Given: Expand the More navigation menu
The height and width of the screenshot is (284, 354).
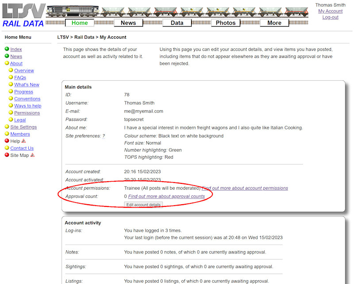Looking at the screenshot, I should (274, 23).
